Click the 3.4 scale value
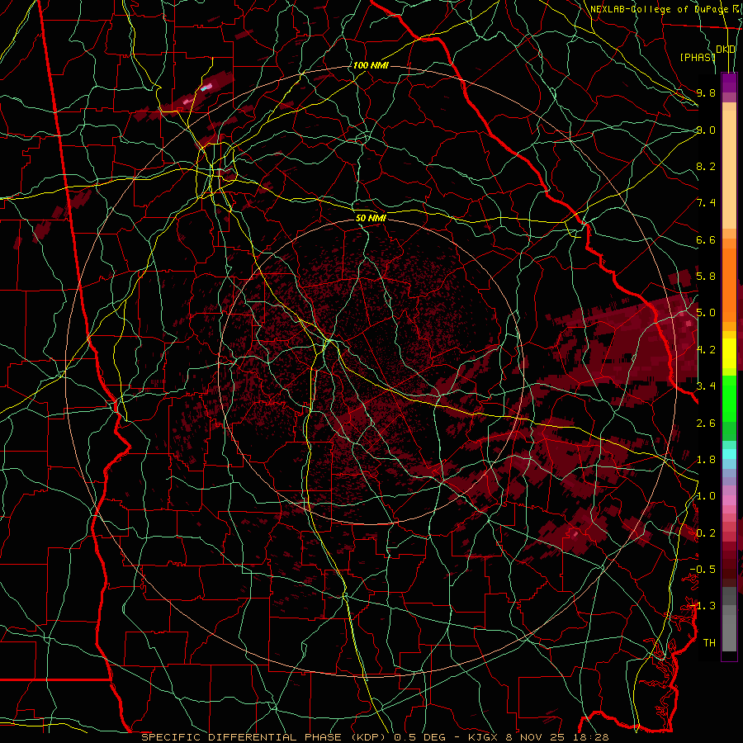This screenshot has height=743, width=743. pyautogui.click(x=706, y=386)
